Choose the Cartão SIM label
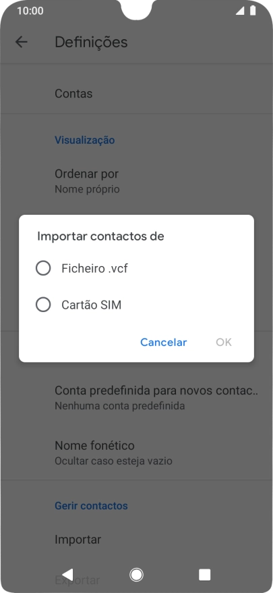The height and width of the screenshot is (593, 273). click(x=92, y=305)
